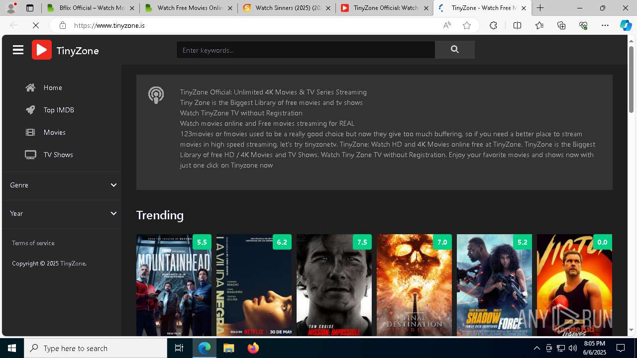
Task: Click the address bar URL
Action: pos(109,25)
